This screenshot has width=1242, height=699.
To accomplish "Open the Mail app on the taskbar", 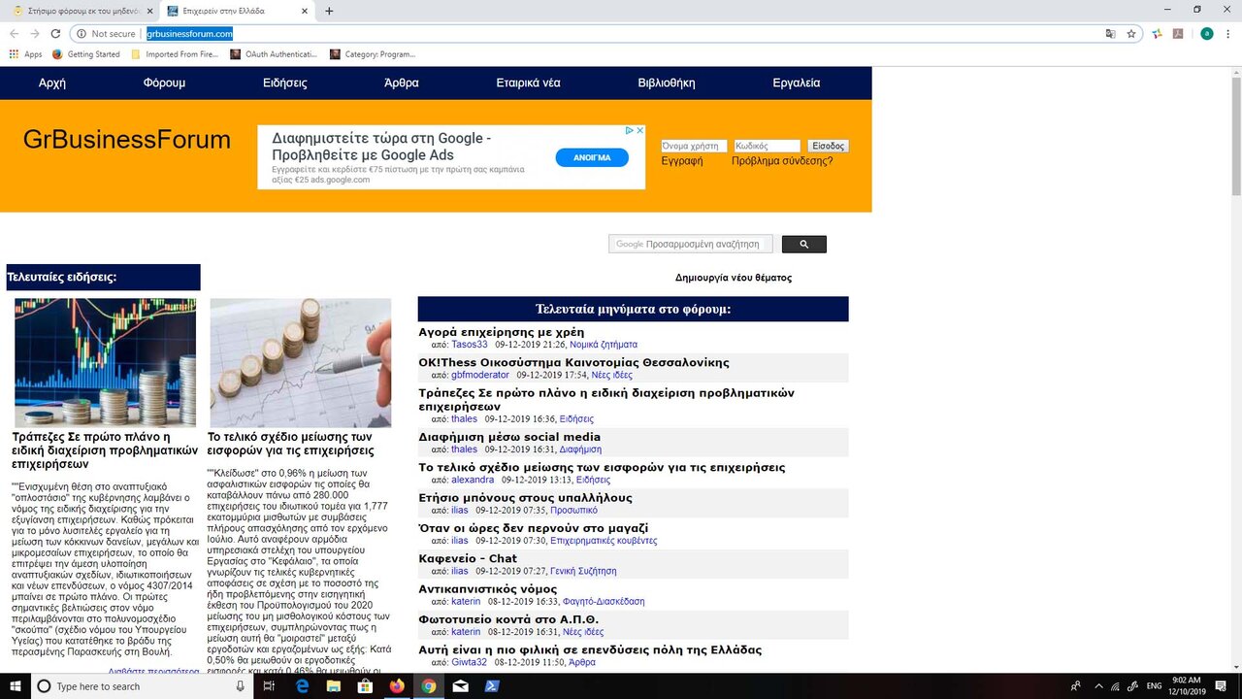I will [x=460, y=686].
